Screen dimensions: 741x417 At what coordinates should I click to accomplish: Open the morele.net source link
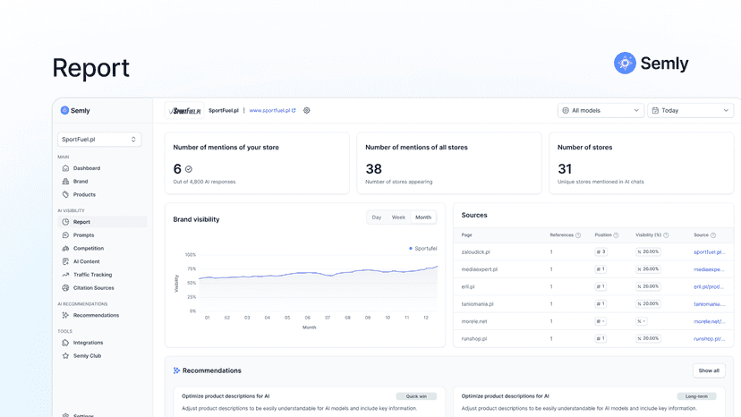[x=709, y=321]
